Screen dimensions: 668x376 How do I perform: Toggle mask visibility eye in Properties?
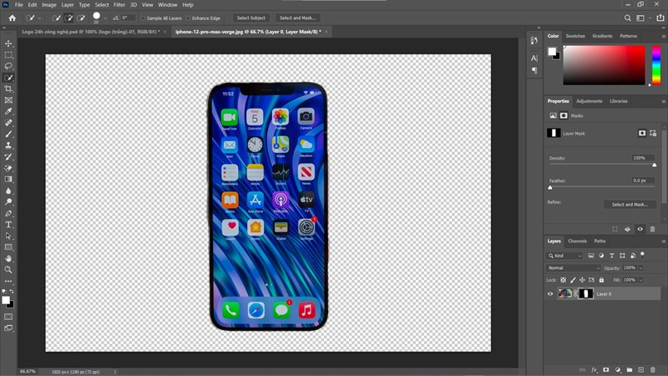(x=640, y=229)
